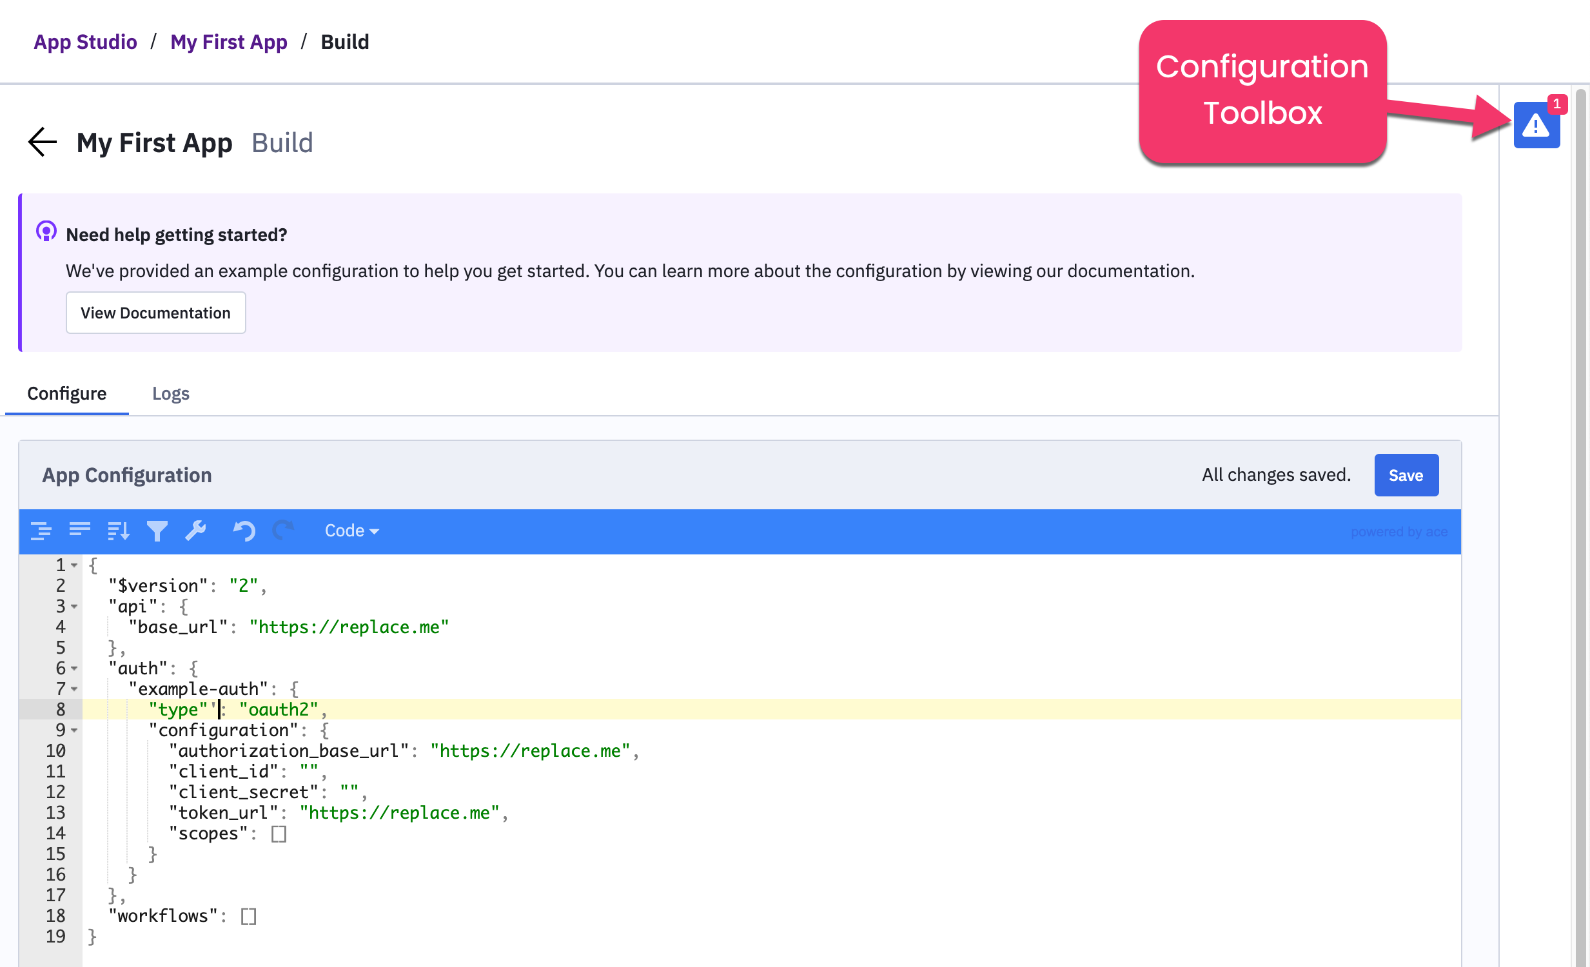Open the App Studio breadcrumb link
The height and width of the screenshot is (967, 1590).
[85, 42]
